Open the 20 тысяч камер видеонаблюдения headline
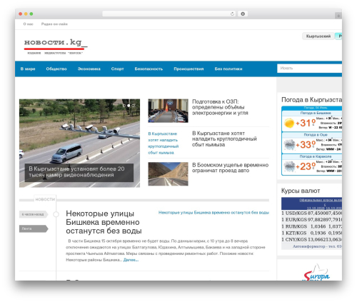This screenshot has height=302, width=357. point(76,172)
